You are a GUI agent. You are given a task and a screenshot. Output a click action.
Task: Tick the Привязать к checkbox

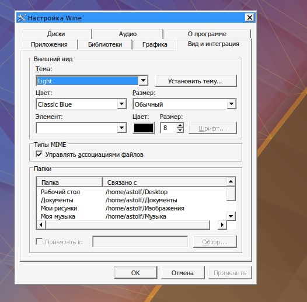coord(39,241)
